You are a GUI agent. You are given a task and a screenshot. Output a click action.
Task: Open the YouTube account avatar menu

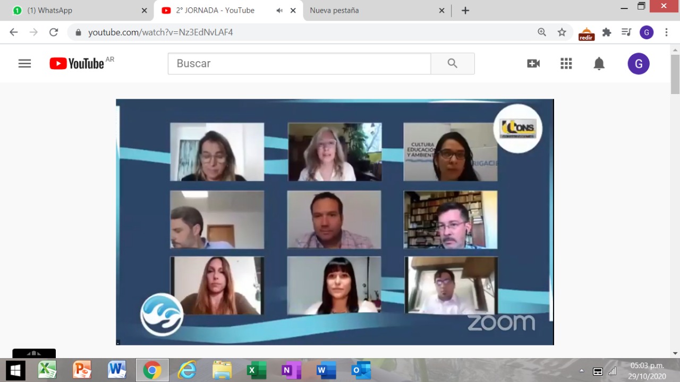tap(638, 64)
